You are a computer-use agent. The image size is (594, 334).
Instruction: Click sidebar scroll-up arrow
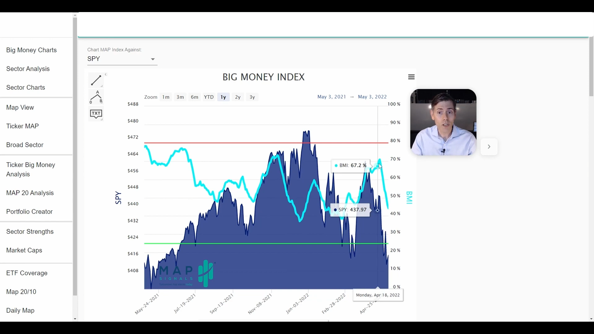[75, 15]
